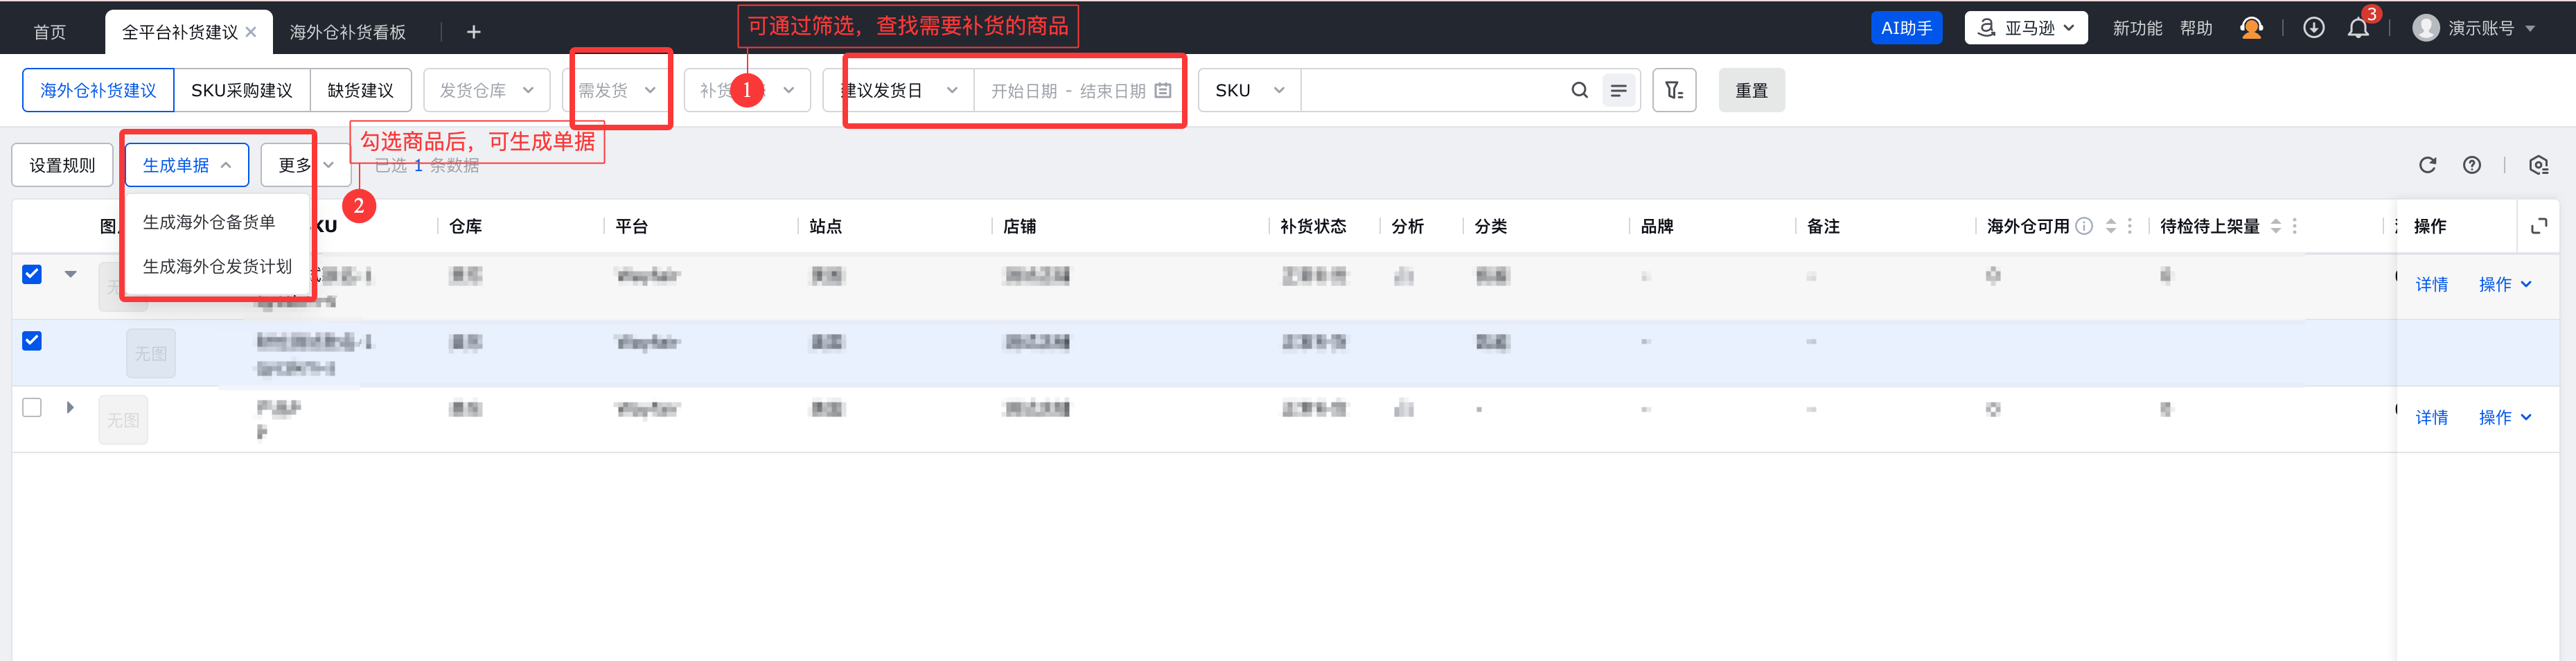Screen dimensions: 2576x661
Task: Expand the third row's child items
Action: pyautogui.click(x=70, y=407)
